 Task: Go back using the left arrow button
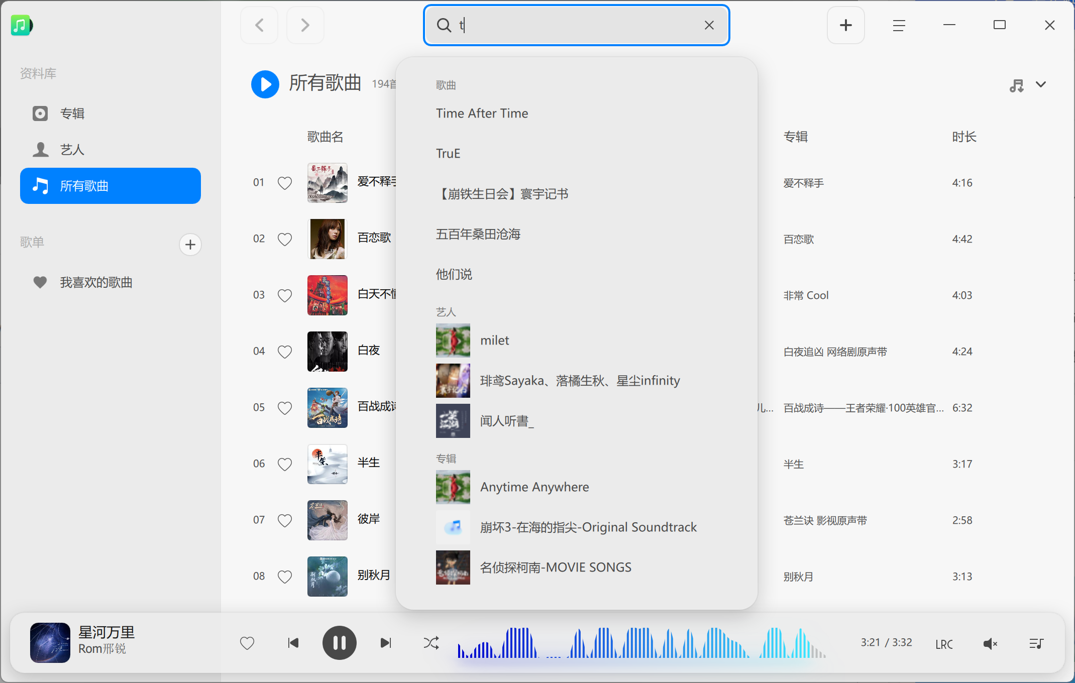tap(259, 25)
